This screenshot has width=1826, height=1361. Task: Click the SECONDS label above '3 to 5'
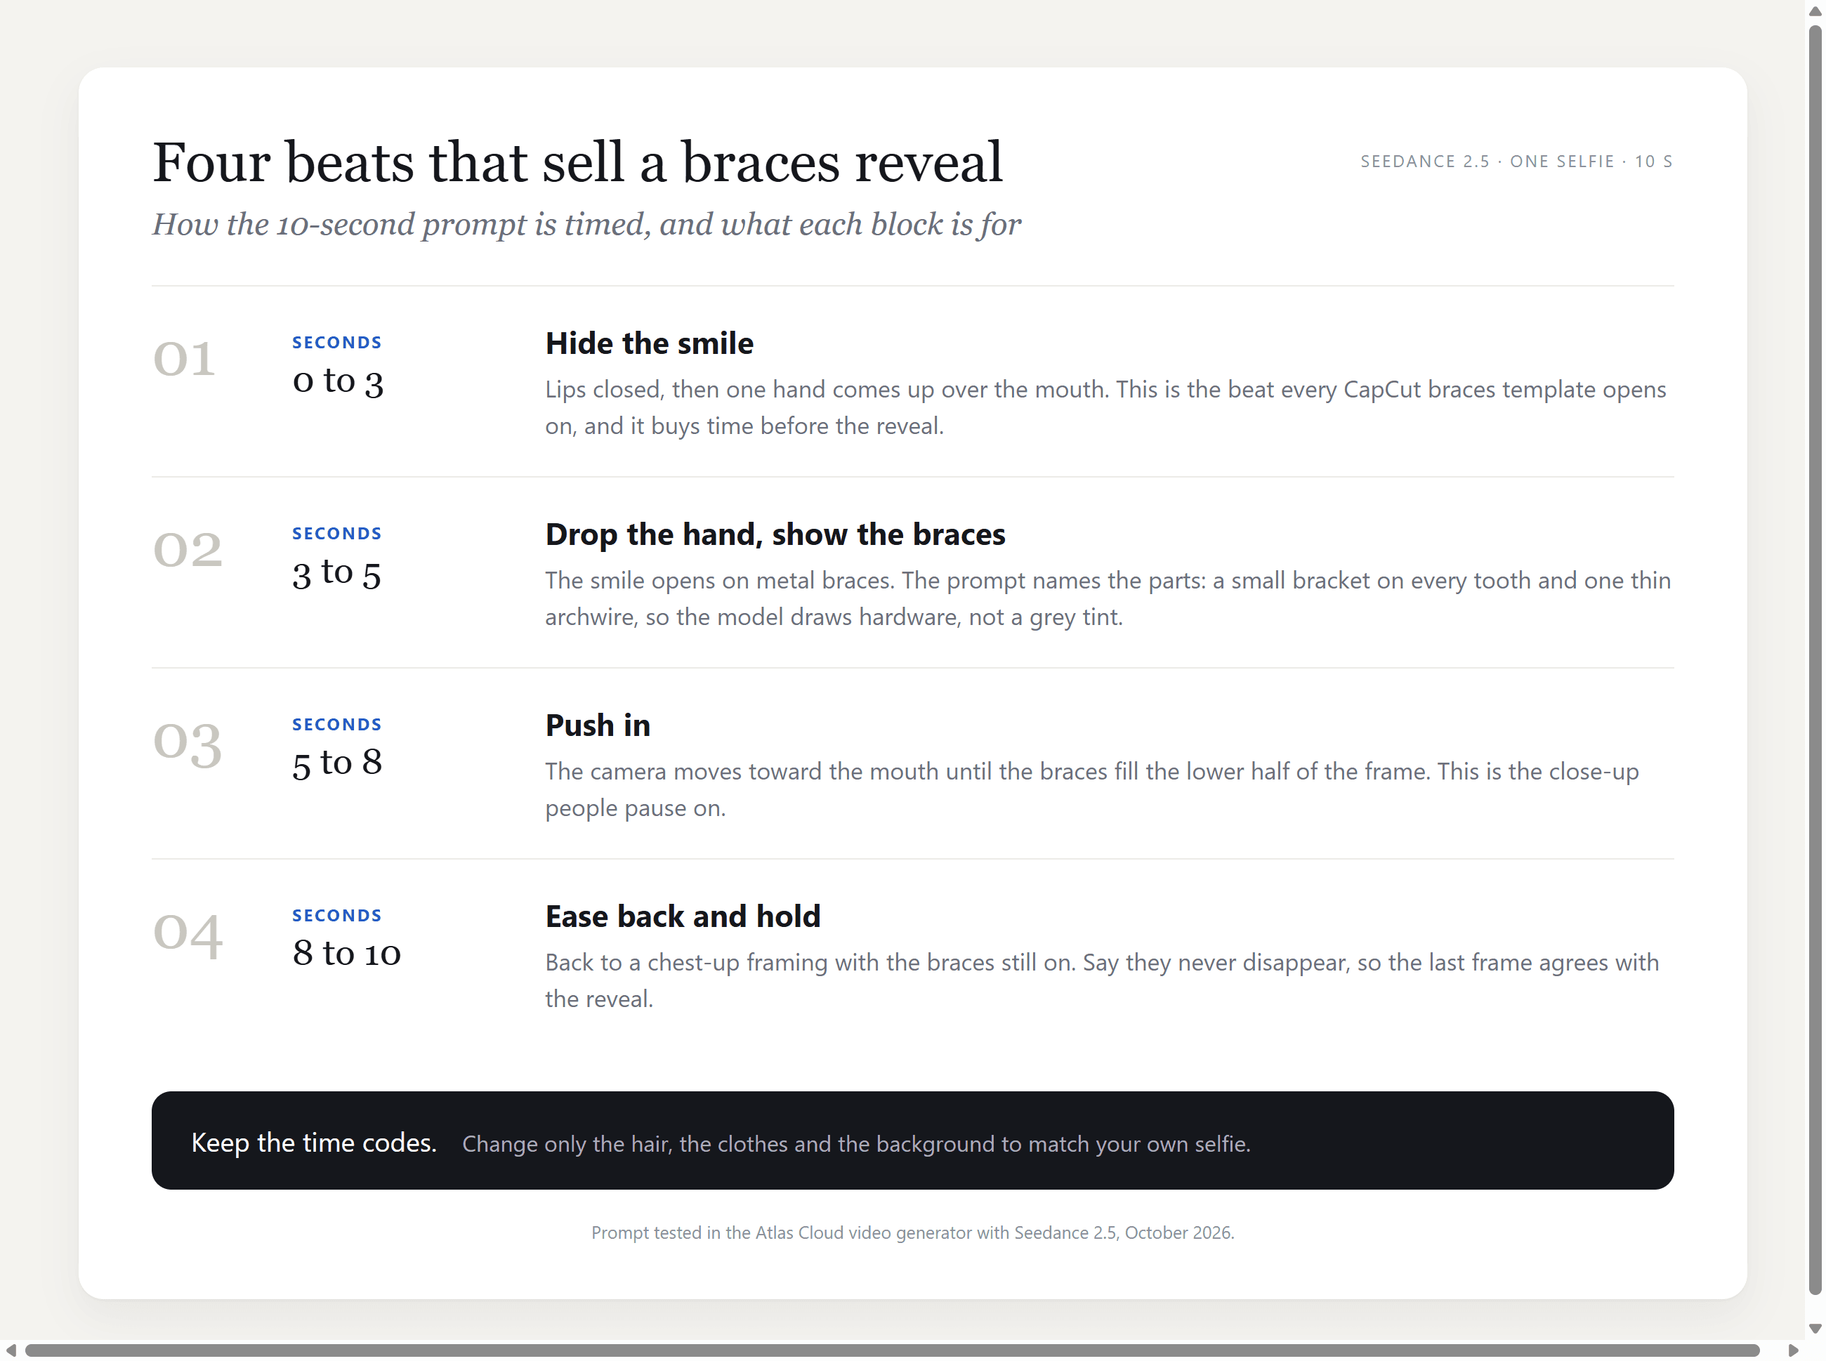click(337, 533)
